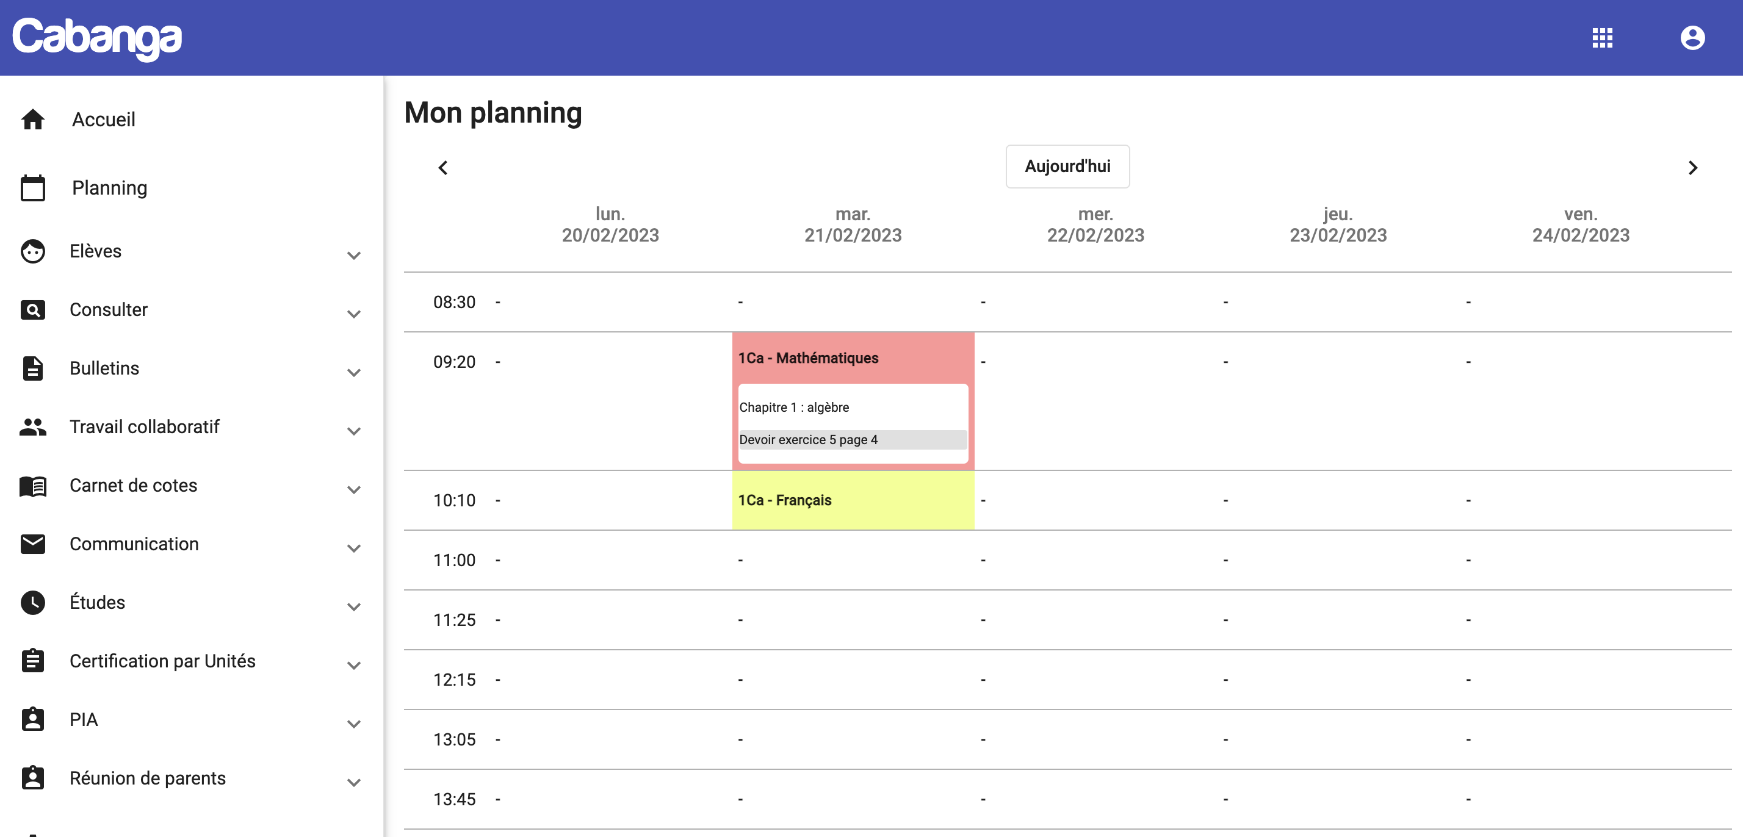Click the Communication envelope icon

coord(32,544)
